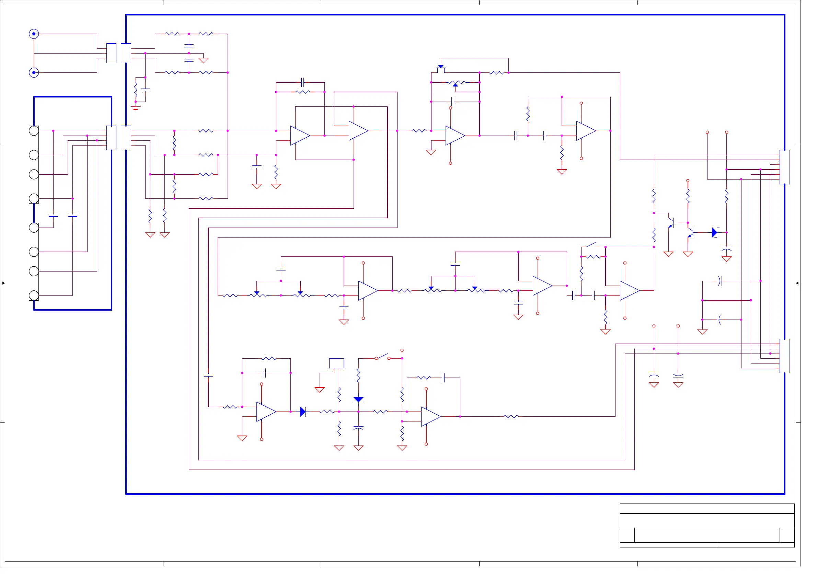Click the polarized capacitor below the Zener diode
Image resolution: width=817 pixels, height=578 pixels.
[x=727, y=249]
